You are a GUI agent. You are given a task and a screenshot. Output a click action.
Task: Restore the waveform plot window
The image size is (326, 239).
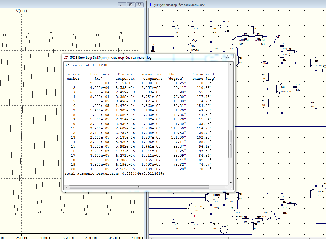[x=131, y=5]
